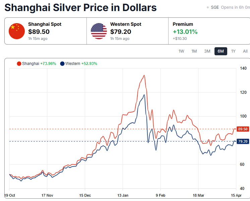The image size is (250, 201).
Task: Click the Shanghai Silver Price in Dollars heading
Action: pos(80,7)
